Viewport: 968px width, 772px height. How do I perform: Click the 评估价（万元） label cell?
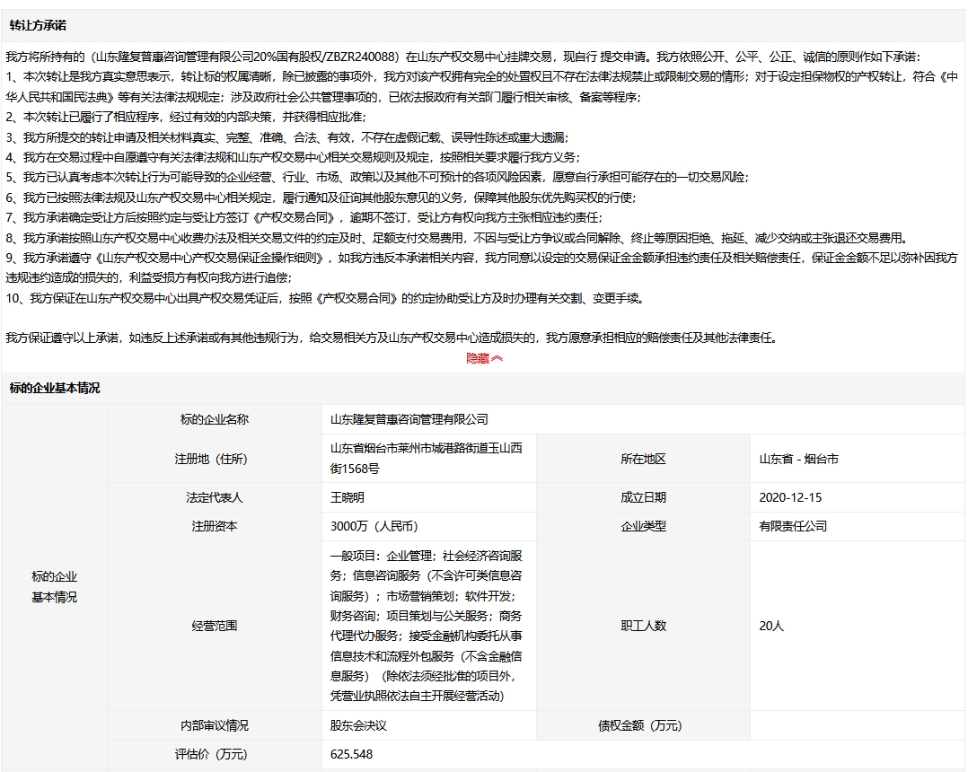click(x=215, y=754)
